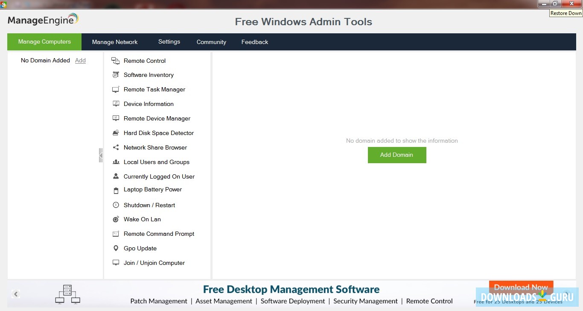
Task: Click the Currently Logged On User icon
Action: pyautogui.click(x=116, y=176)
